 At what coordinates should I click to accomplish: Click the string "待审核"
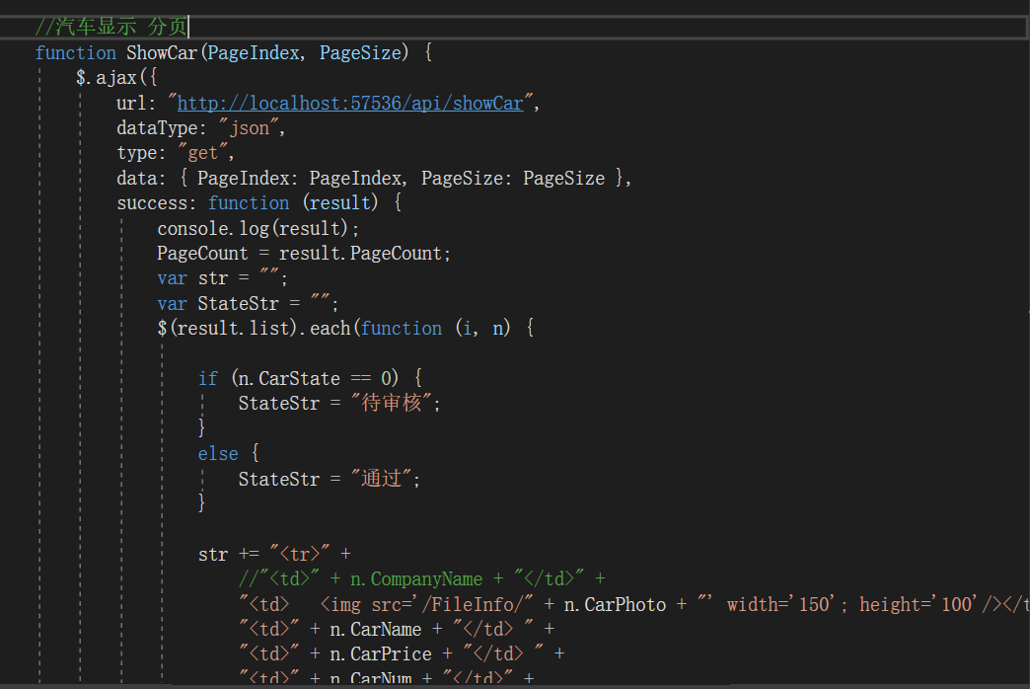391,403
